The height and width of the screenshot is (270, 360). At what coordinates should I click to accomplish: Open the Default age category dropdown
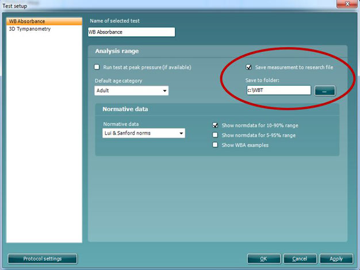[131, 90]
